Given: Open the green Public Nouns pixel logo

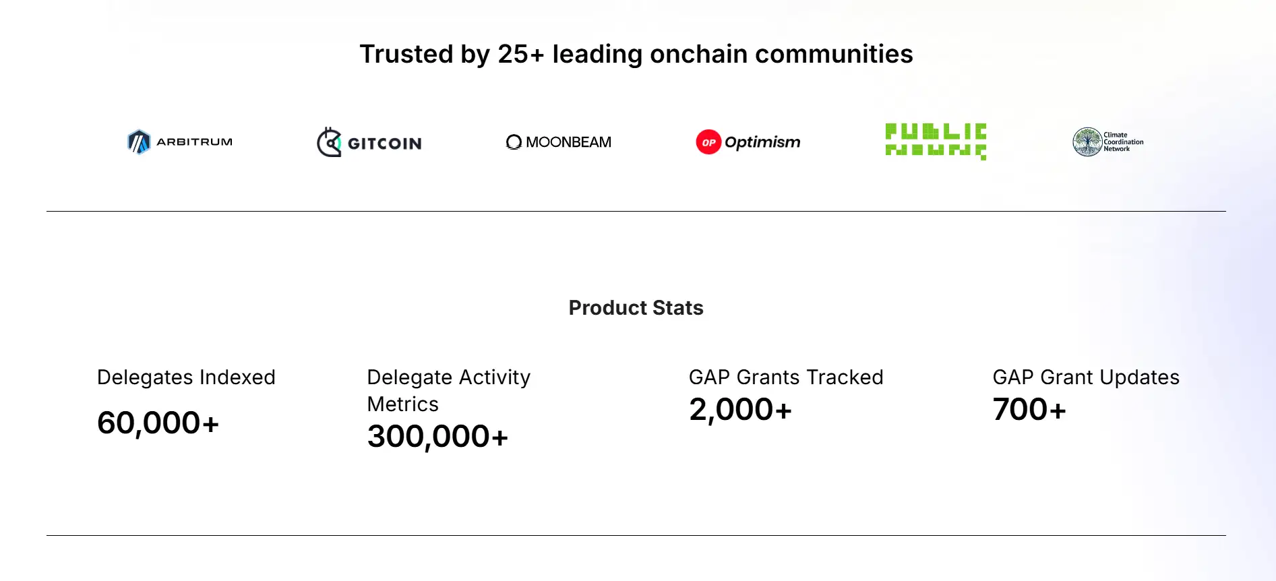Looking at the screenshot, I should (x=936, y=141).
